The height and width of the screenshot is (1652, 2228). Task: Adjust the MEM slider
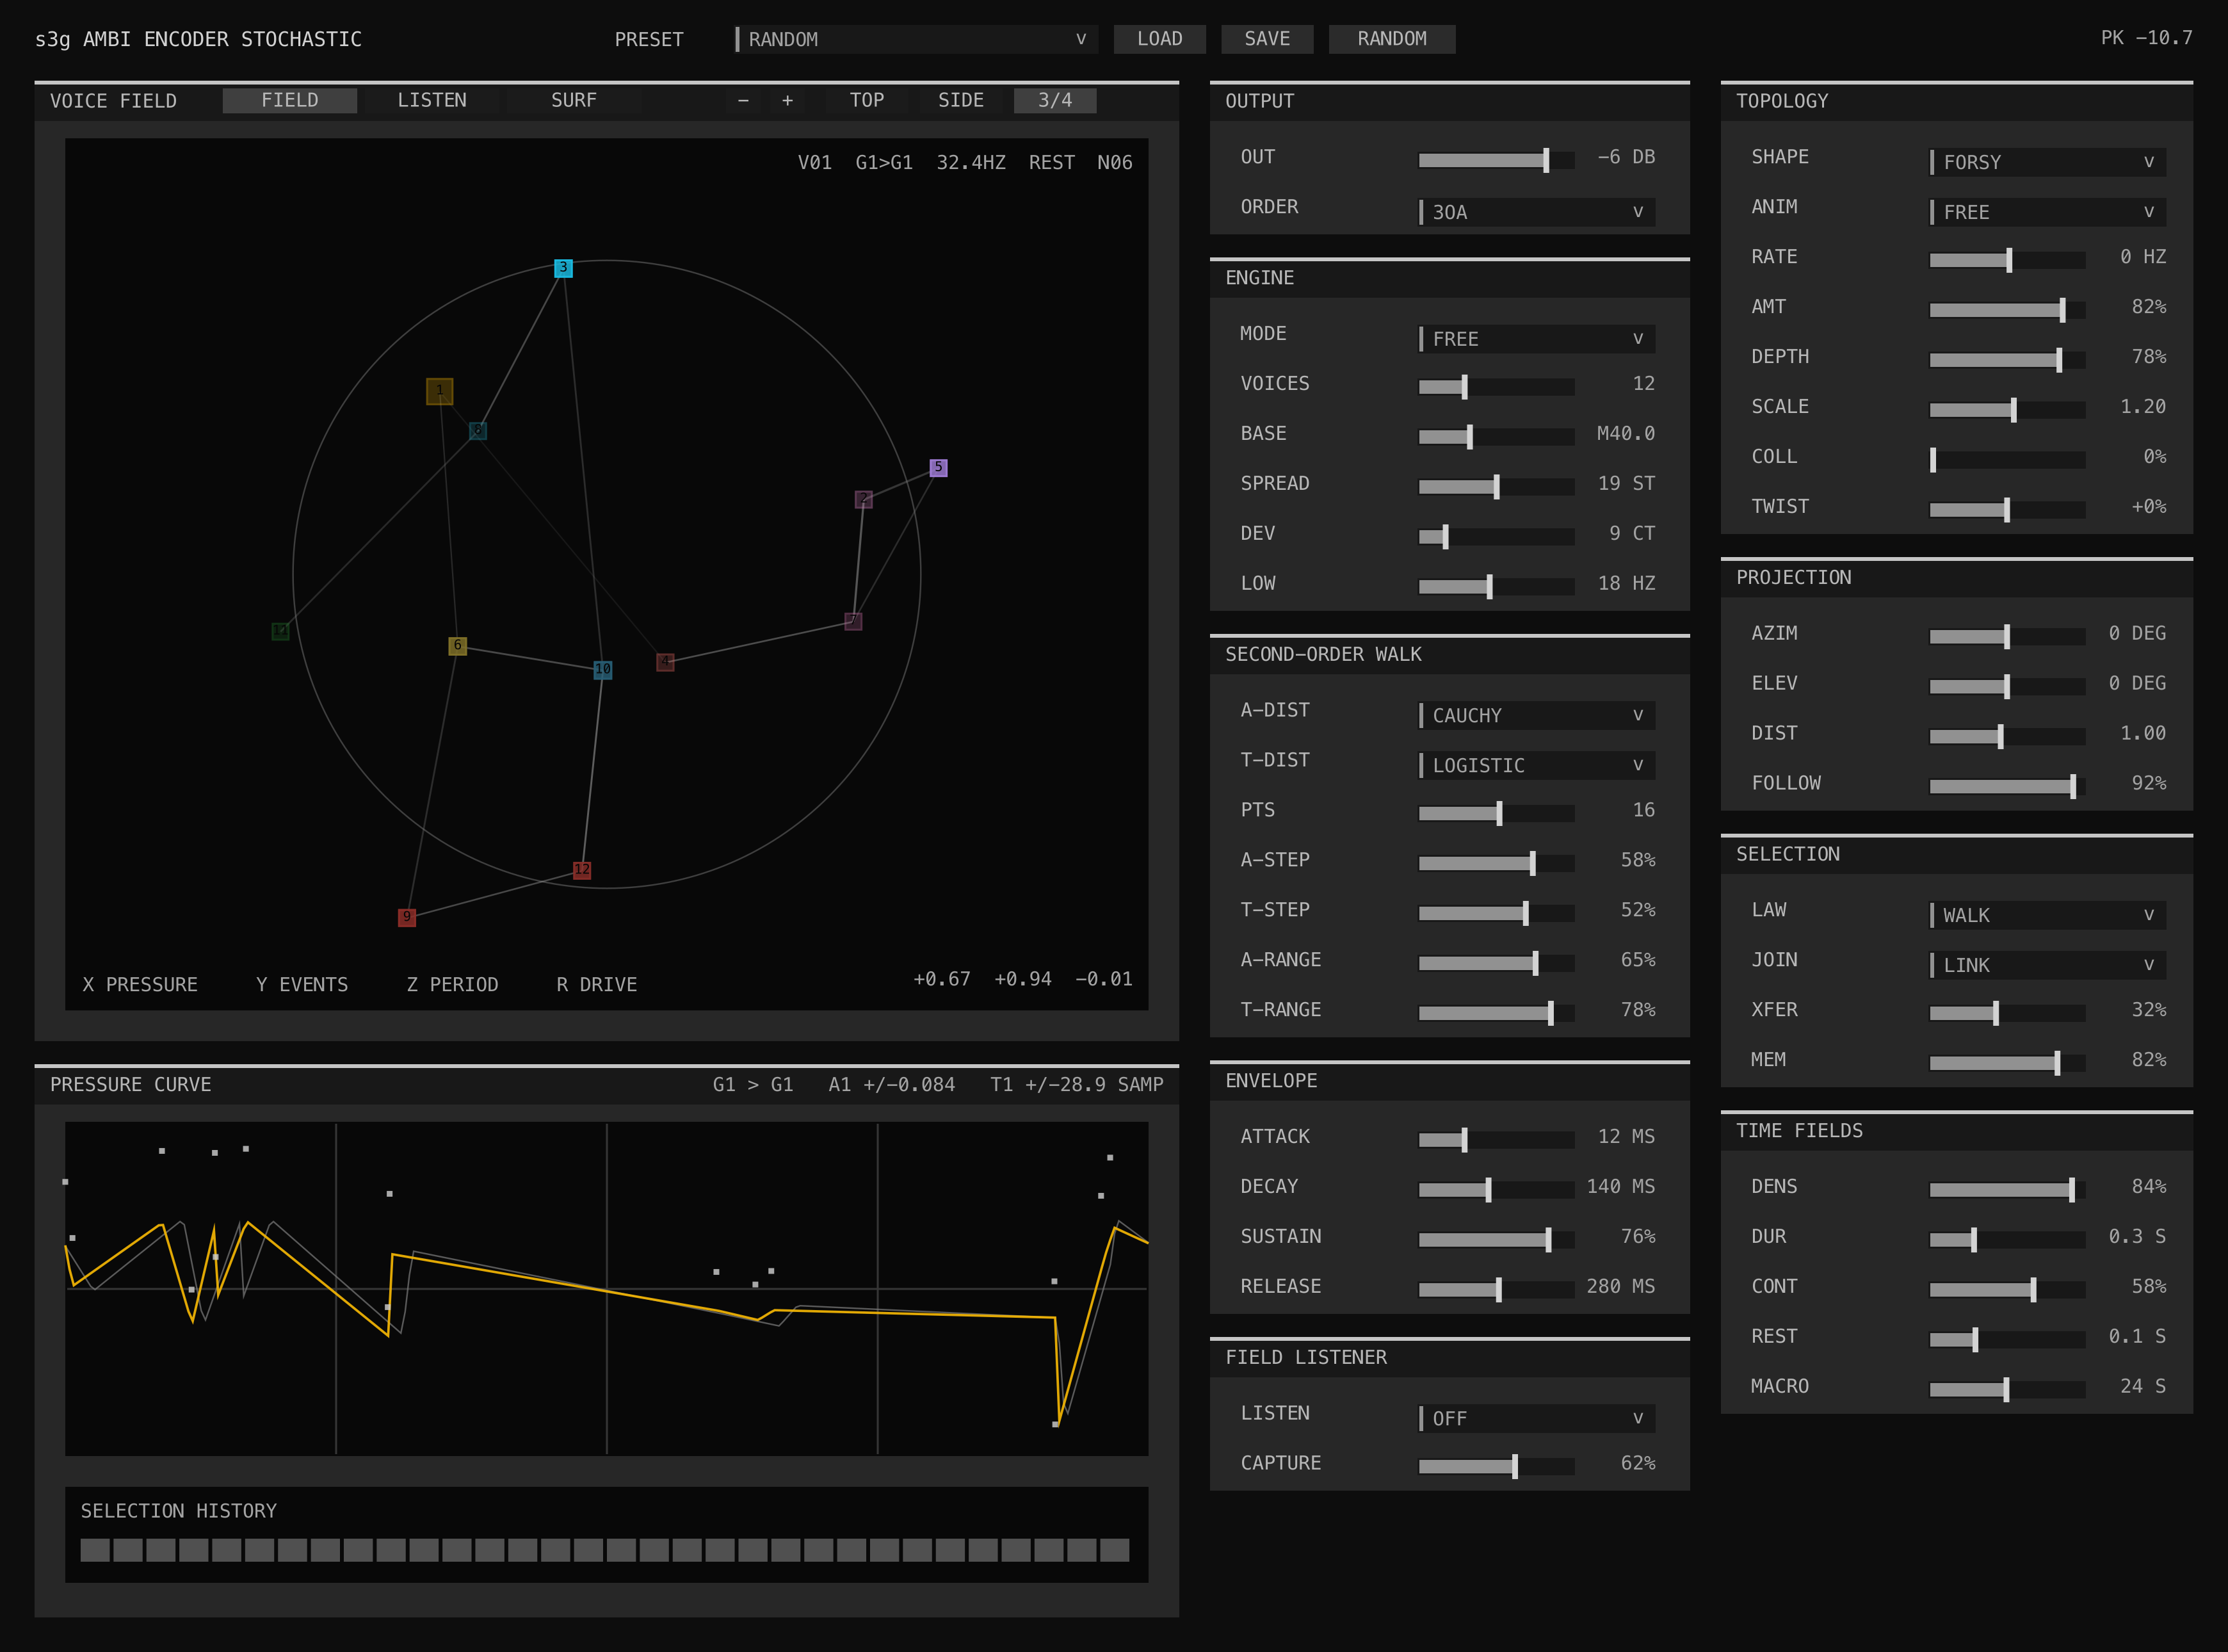pos(2008,1063)
